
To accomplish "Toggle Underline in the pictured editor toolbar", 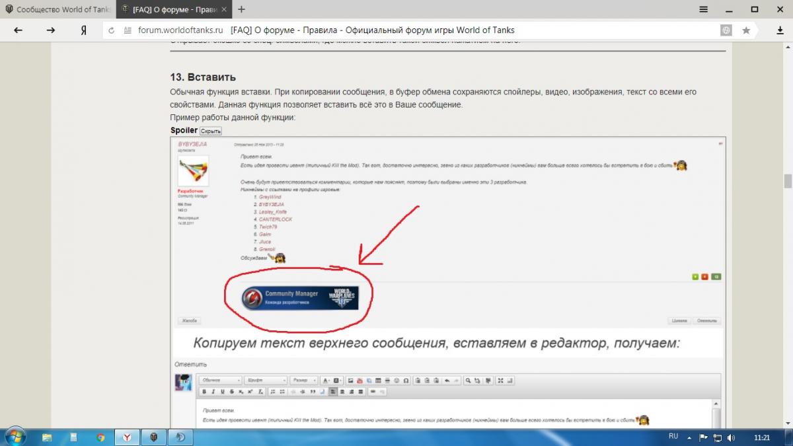I will click(223, 392).
